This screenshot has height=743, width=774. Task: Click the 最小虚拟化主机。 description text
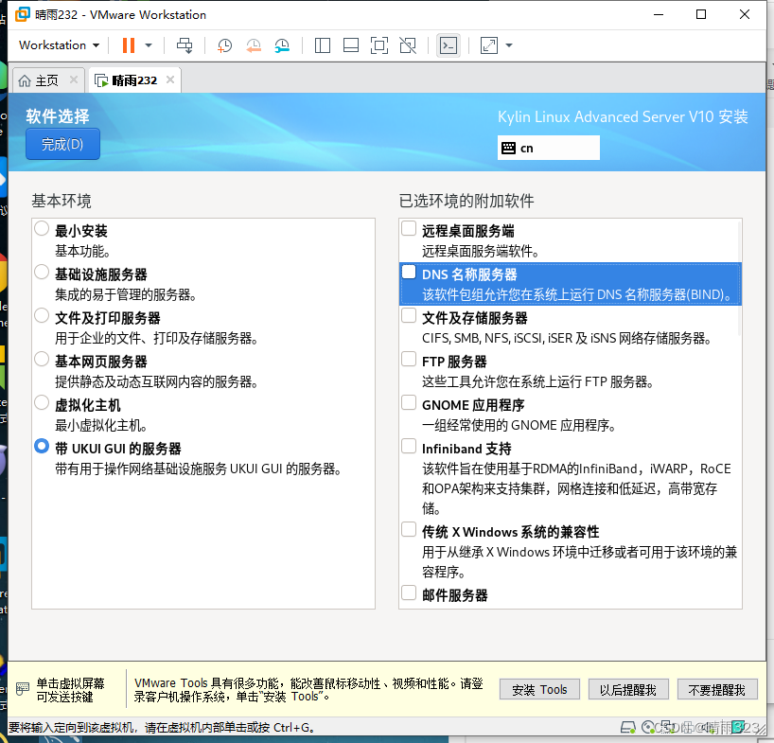click(x=101, y=425)
